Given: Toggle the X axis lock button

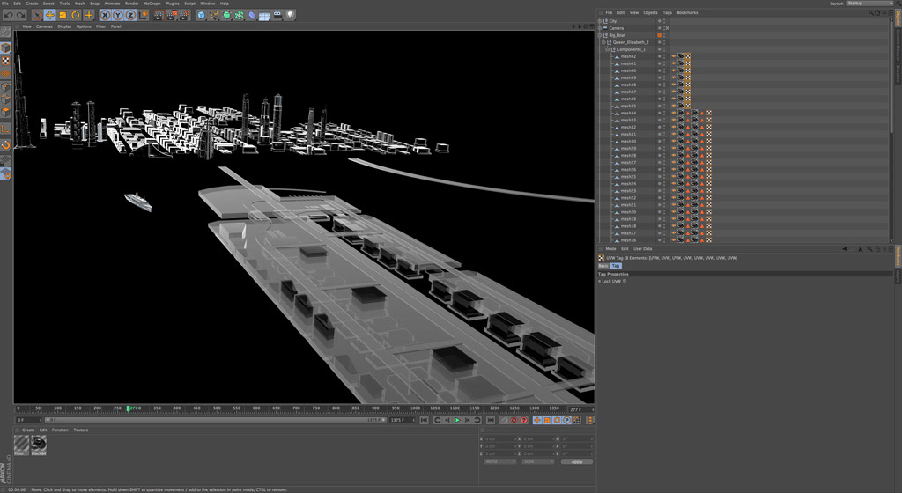Looking at the screenshot, I should (x=106, y=15).
